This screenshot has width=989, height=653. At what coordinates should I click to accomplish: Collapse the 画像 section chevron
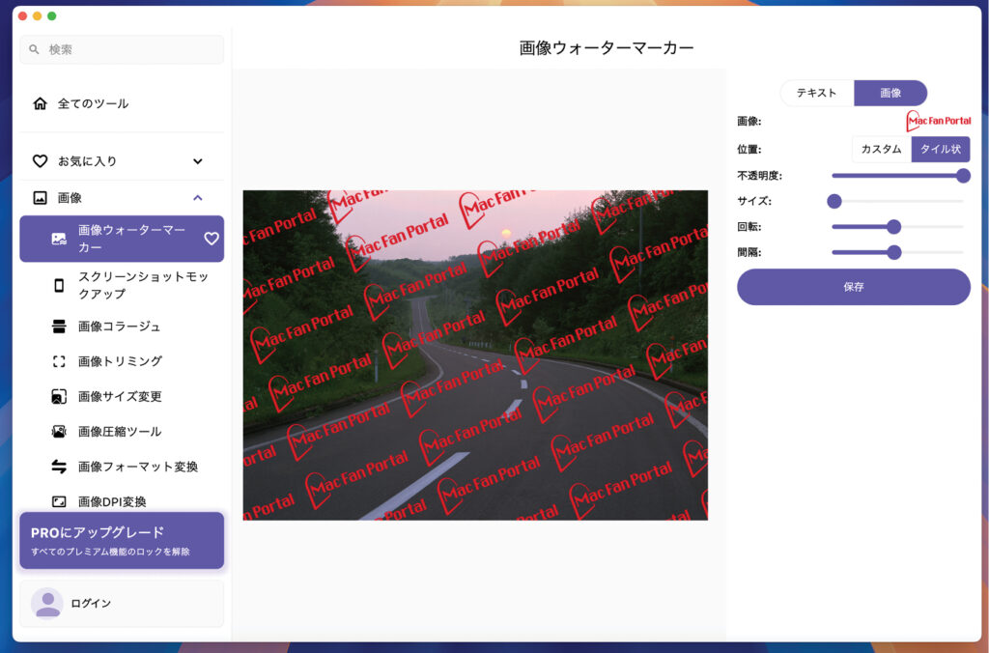[197, 198]
